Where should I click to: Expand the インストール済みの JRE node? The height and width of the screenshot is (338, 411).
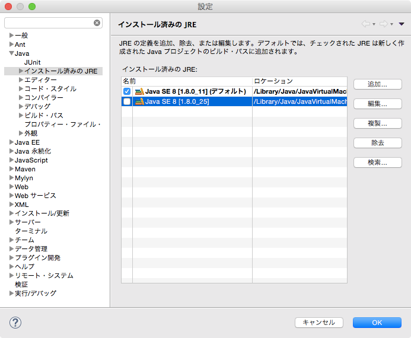coord(21,71)
